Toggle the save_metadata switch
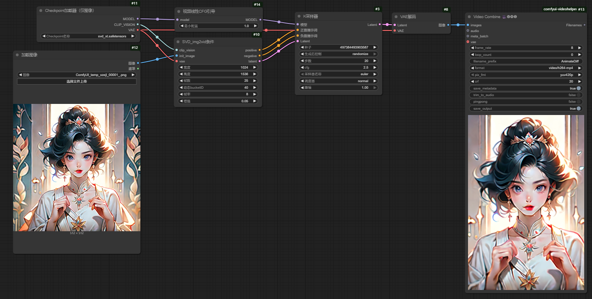 (x=578, y=88)
